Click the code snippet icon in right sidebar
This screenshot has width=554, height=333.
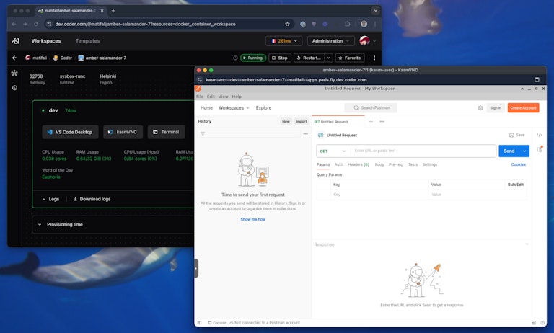point(540,135)
